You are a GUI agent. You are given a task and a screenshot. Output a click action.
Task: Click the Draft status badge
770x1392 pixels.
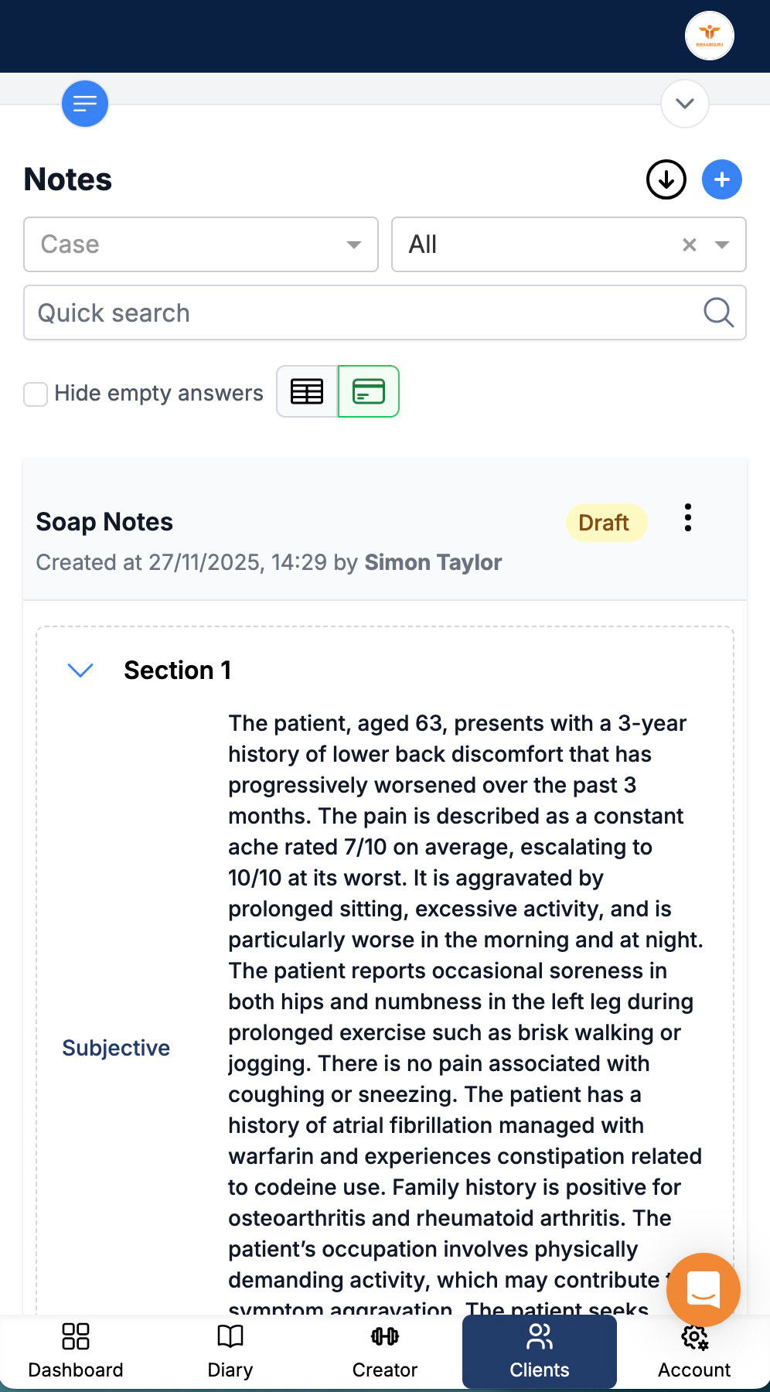[x=606, y=522]
